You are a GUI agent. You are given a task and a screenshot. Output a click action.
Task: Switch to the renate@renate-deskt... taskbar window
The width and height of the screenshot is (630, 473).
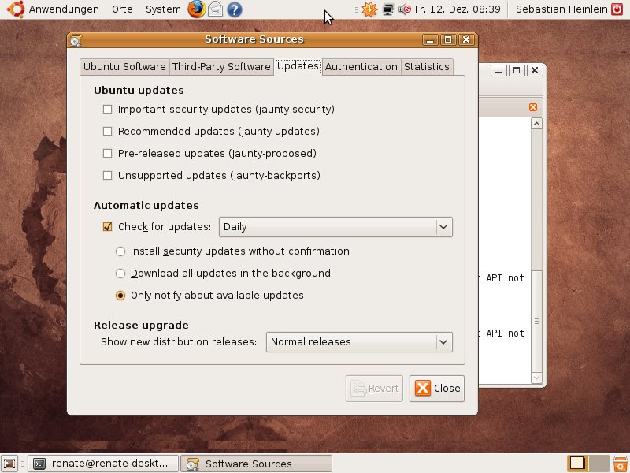(103, 464)
